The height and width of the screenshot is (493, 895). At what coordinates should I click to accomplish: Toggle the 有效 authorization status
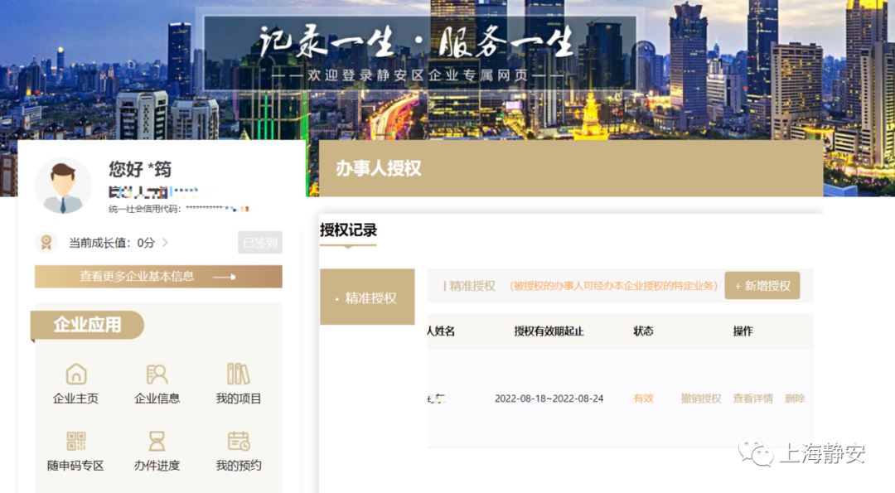pos(643,398)
